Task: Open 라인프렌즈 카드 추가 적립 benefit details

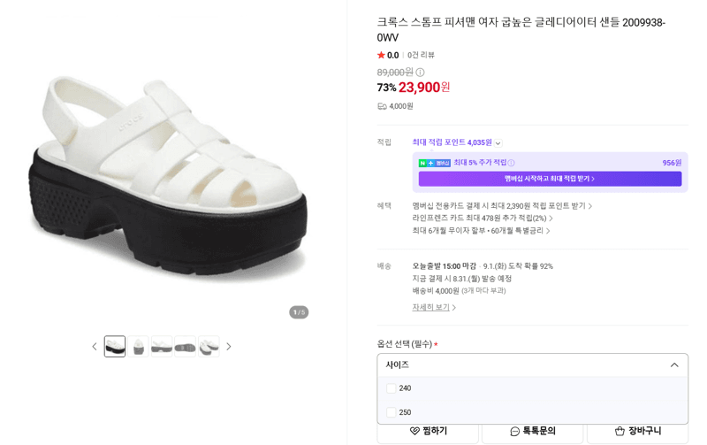Action: click(x=482, y=218)
